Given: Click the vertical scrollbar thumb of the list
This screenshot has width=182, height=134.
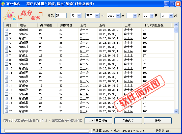Looking at the screenshot, I should (x=176, y=30).
